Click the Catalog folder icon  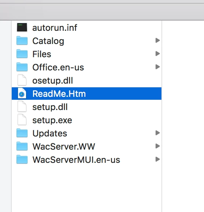pos(22,40)
